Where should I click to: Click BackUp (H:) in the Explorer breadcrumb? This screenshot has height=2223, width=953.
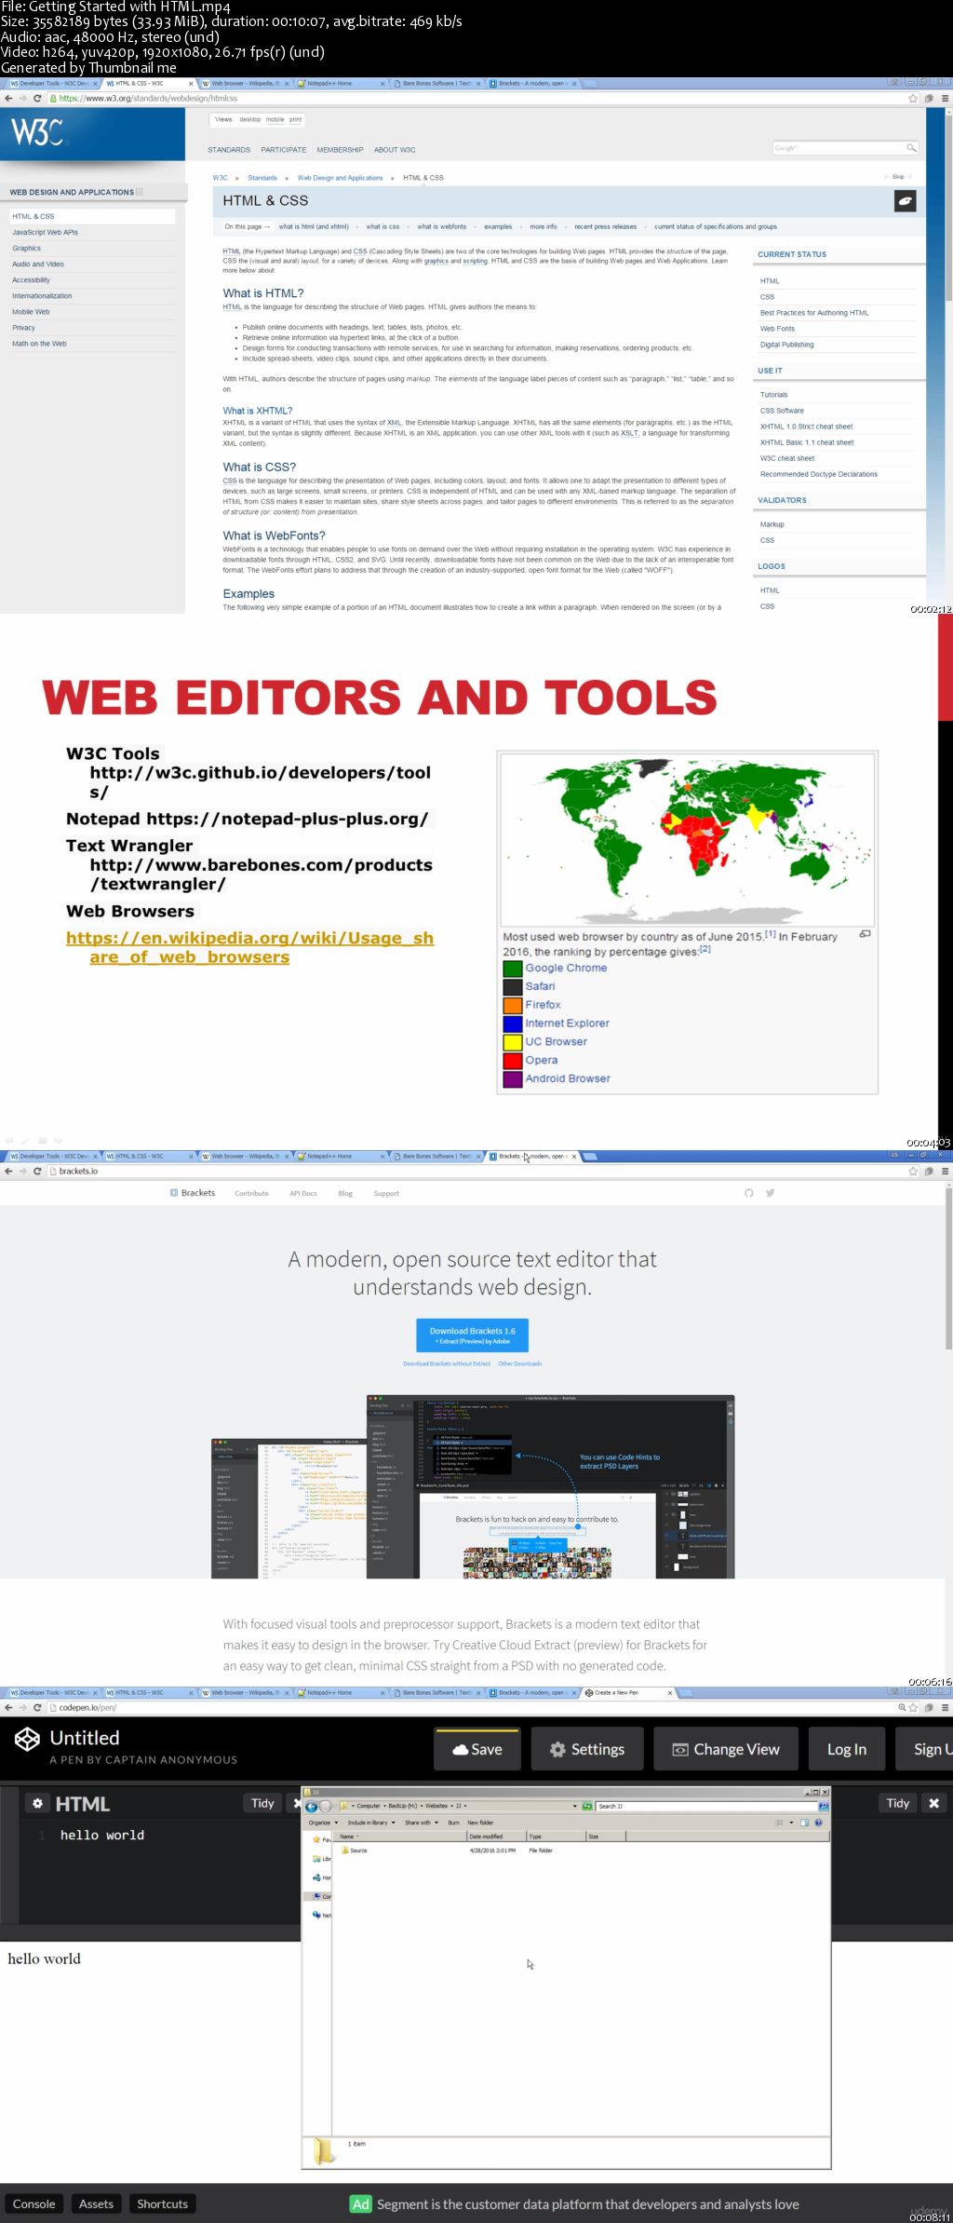point(403,1806)
